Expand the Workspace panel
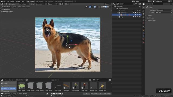This screenshot has width=173, height=97. tap(150, 18)
